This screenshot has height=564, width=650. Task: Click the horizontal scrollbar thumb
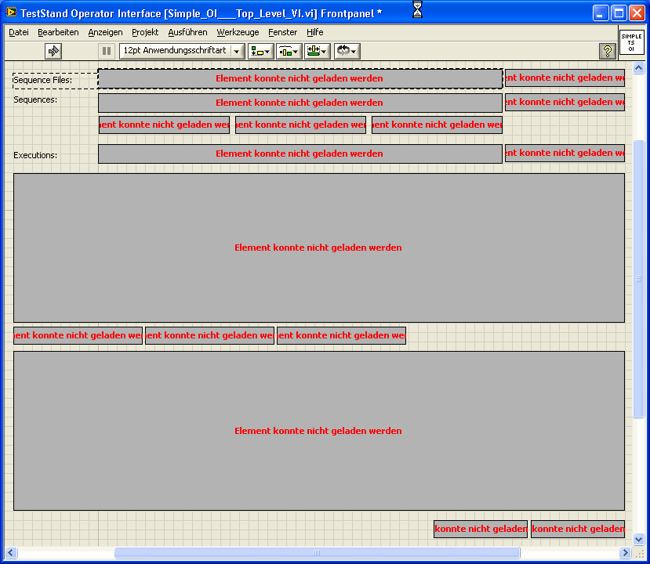pos(317,552)
